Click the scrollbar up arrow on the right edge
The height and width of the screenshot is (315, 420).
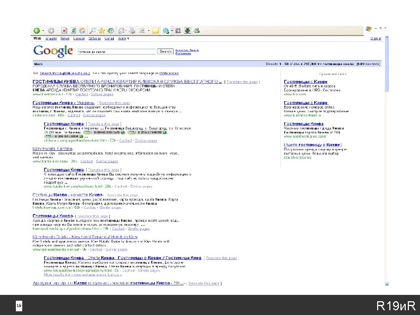387,38
